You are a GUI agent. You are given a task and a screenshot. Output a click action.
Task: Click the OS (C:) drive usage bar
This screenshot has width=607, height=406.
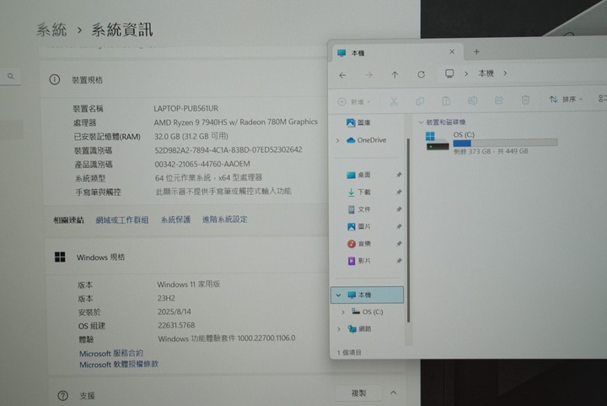coord(505,143)
